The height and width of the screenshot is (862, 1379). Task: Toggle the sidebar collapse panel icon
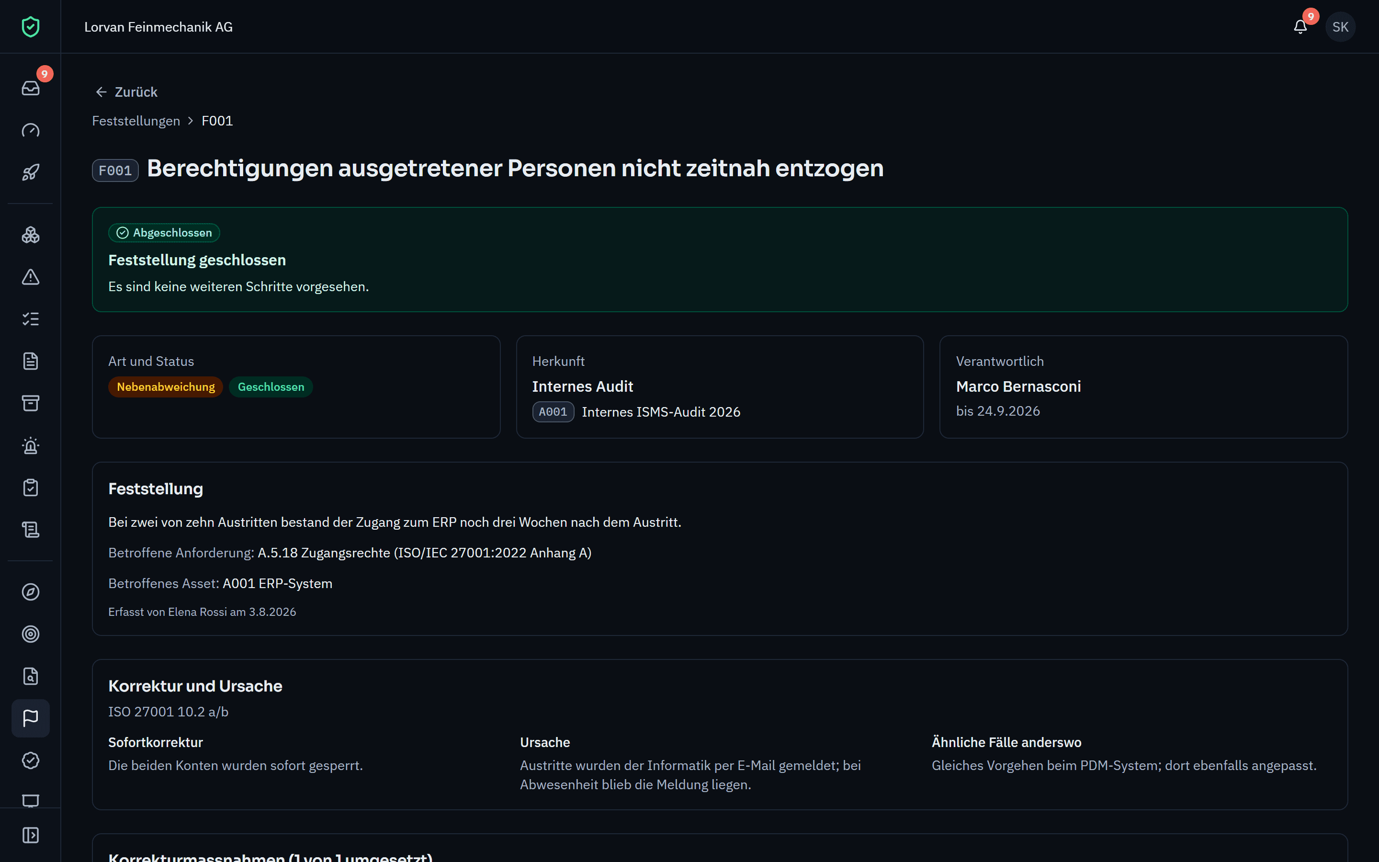pyautogui.click(x=30, y=835)
